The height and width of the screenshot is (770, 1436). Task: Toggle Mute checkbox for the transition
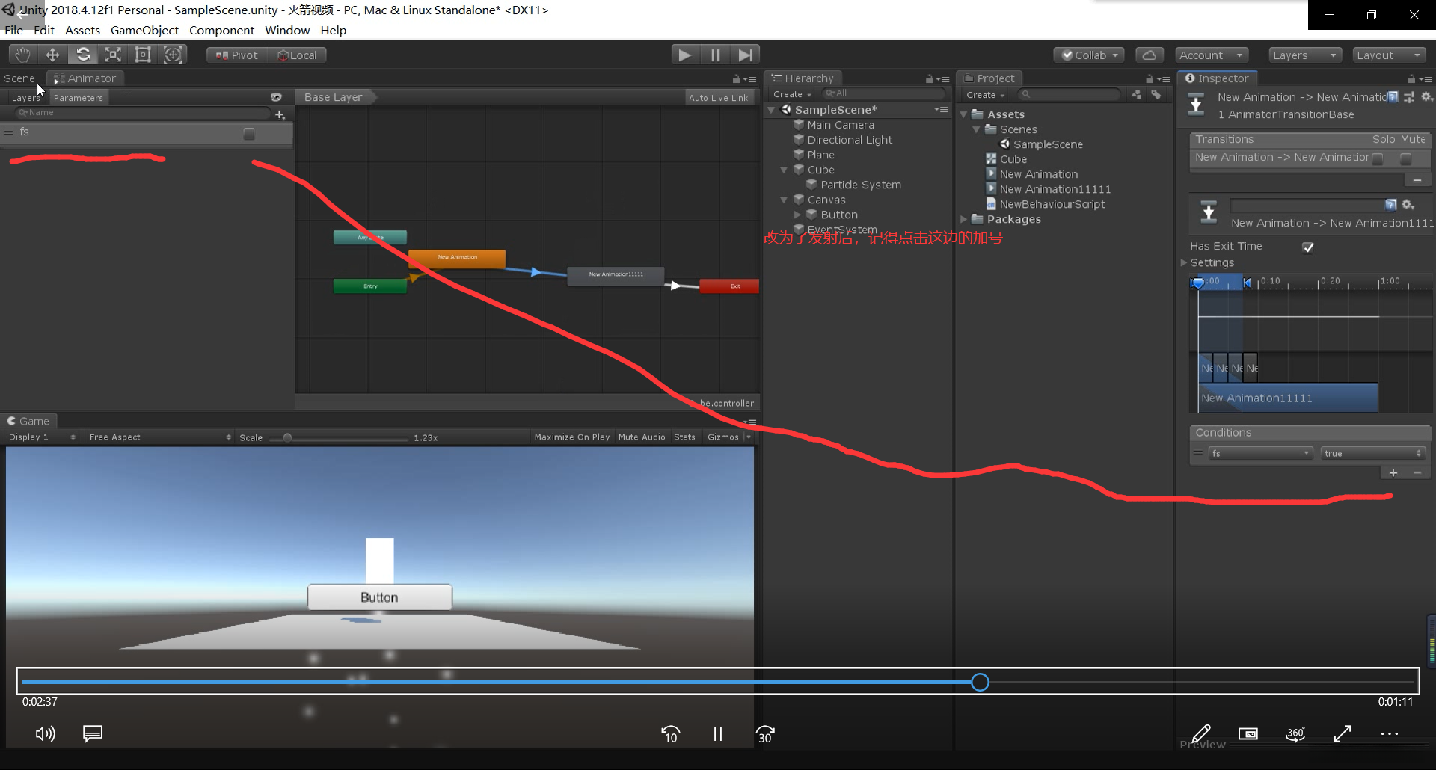(x=1405, y=158)
